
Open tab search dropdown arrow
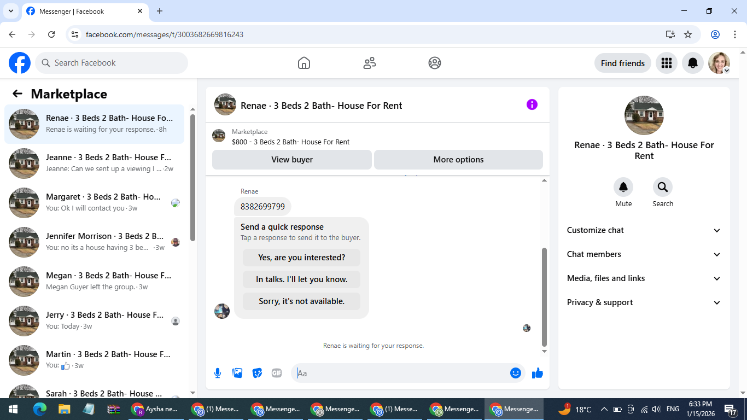(10, 11)
